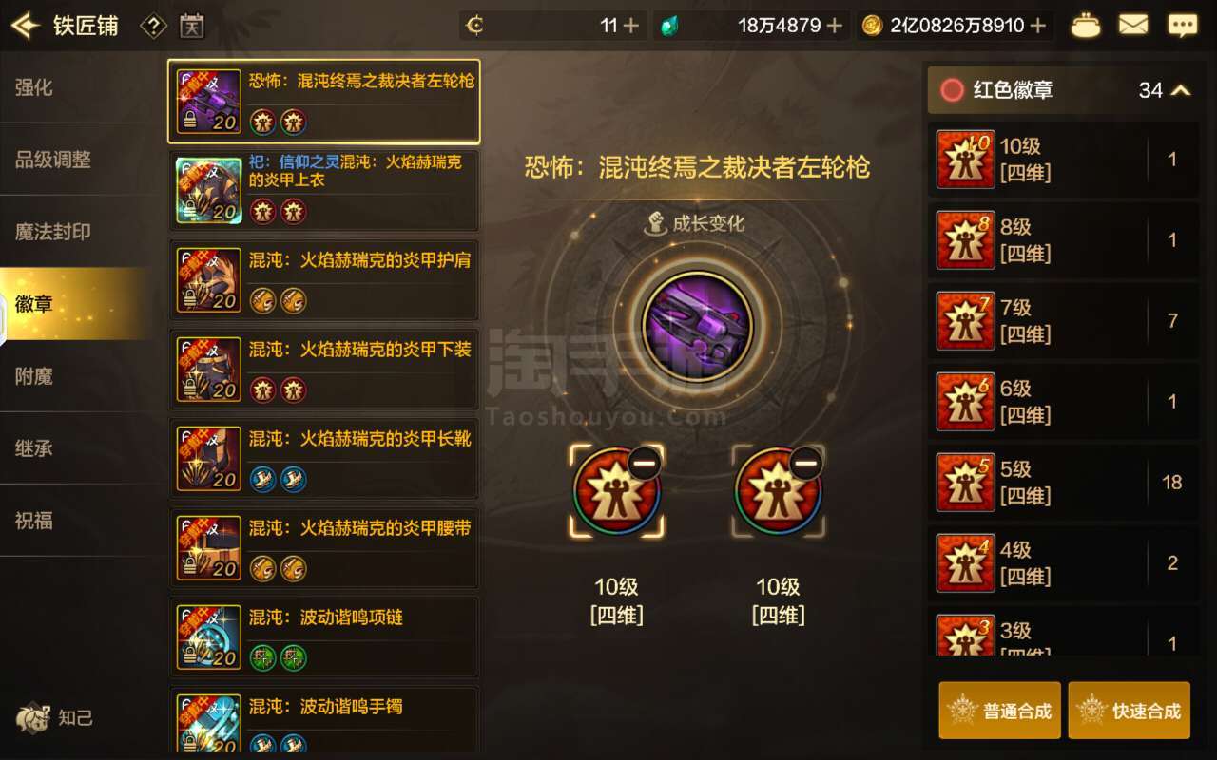Viewport: 1217px width, 760px height.
Task: Select the purple revolver icon in center
Action: pyautogui.click(x=697, y=326)
